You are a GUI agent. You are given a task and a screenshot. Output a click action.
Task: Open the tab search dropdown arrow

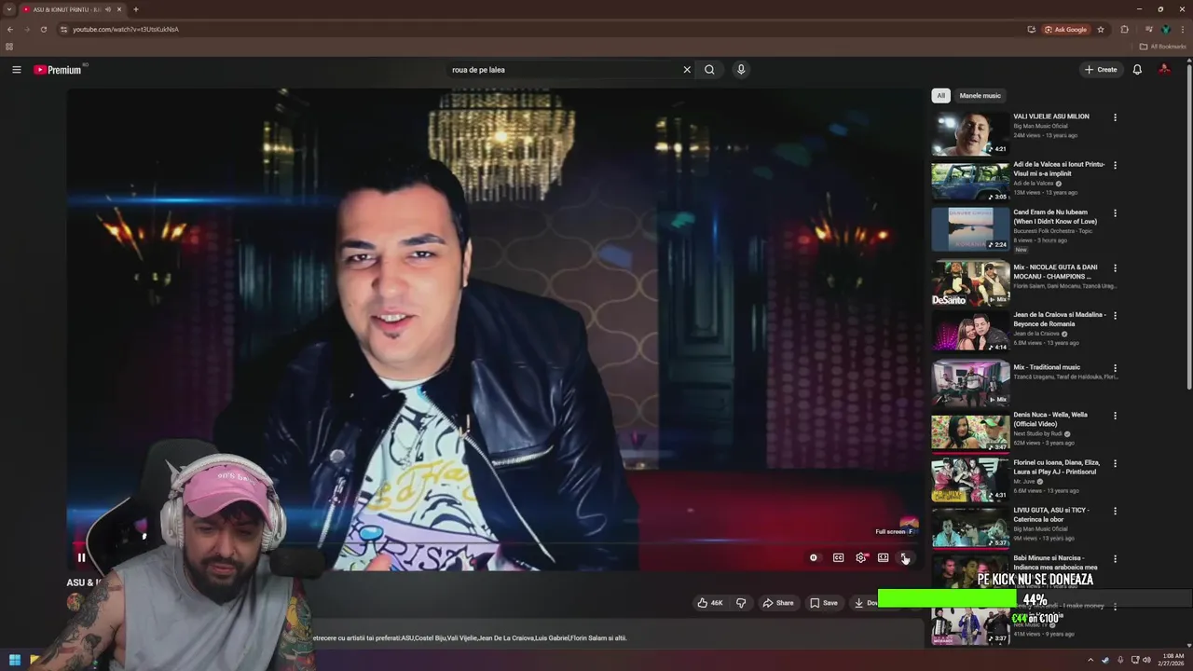pyautogui.click(x=8, y=9)
